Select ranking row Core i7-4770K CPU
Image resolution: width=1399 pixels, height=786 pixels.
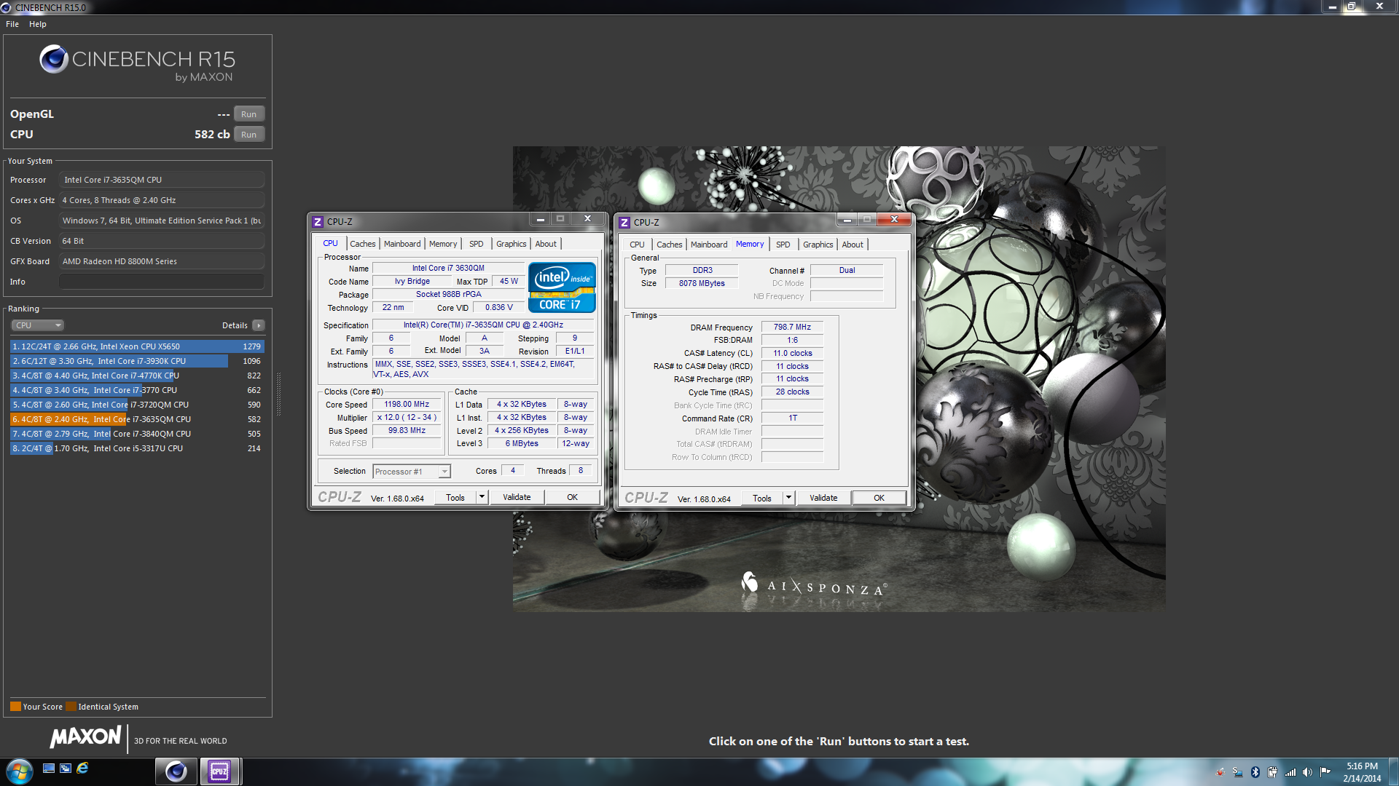(x=137, y=376)
